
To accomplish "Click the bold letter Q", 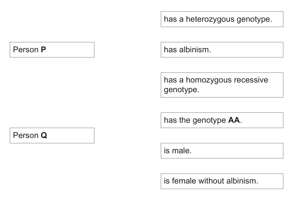I will (x=44, y=135).
